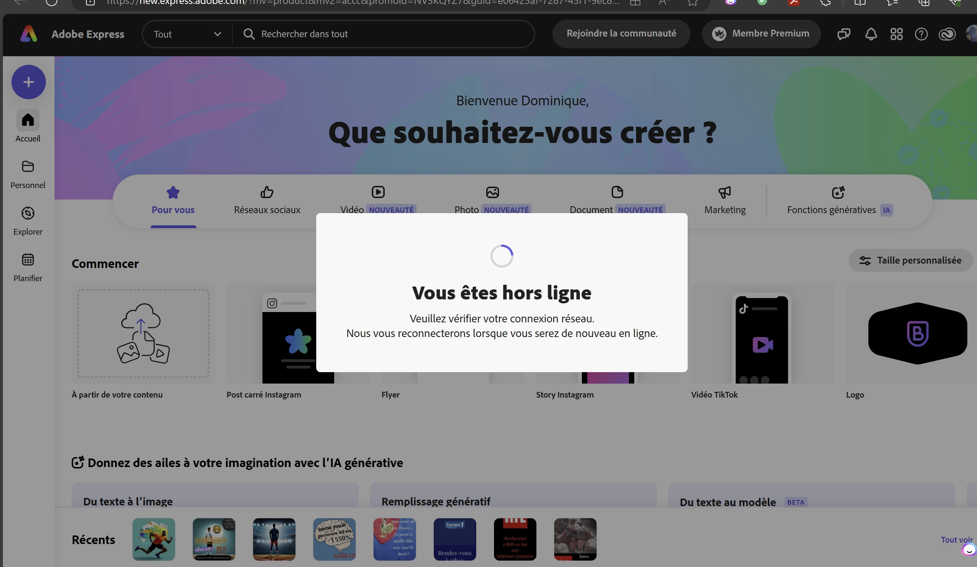Open the notifications bell icon
Image resolution: width=977 pixels, height=567 pixels.
coord(871,34)
